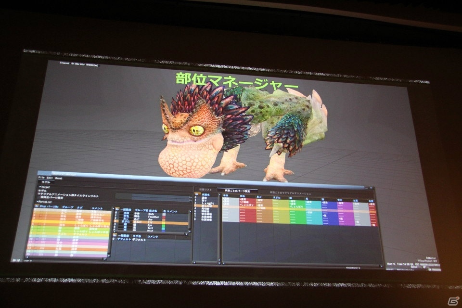
Task: Click state list scroll-up arrow
Action: point(219,195)
